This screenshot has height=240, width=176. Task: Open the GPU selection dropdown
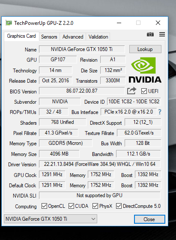tap(51, 219)
